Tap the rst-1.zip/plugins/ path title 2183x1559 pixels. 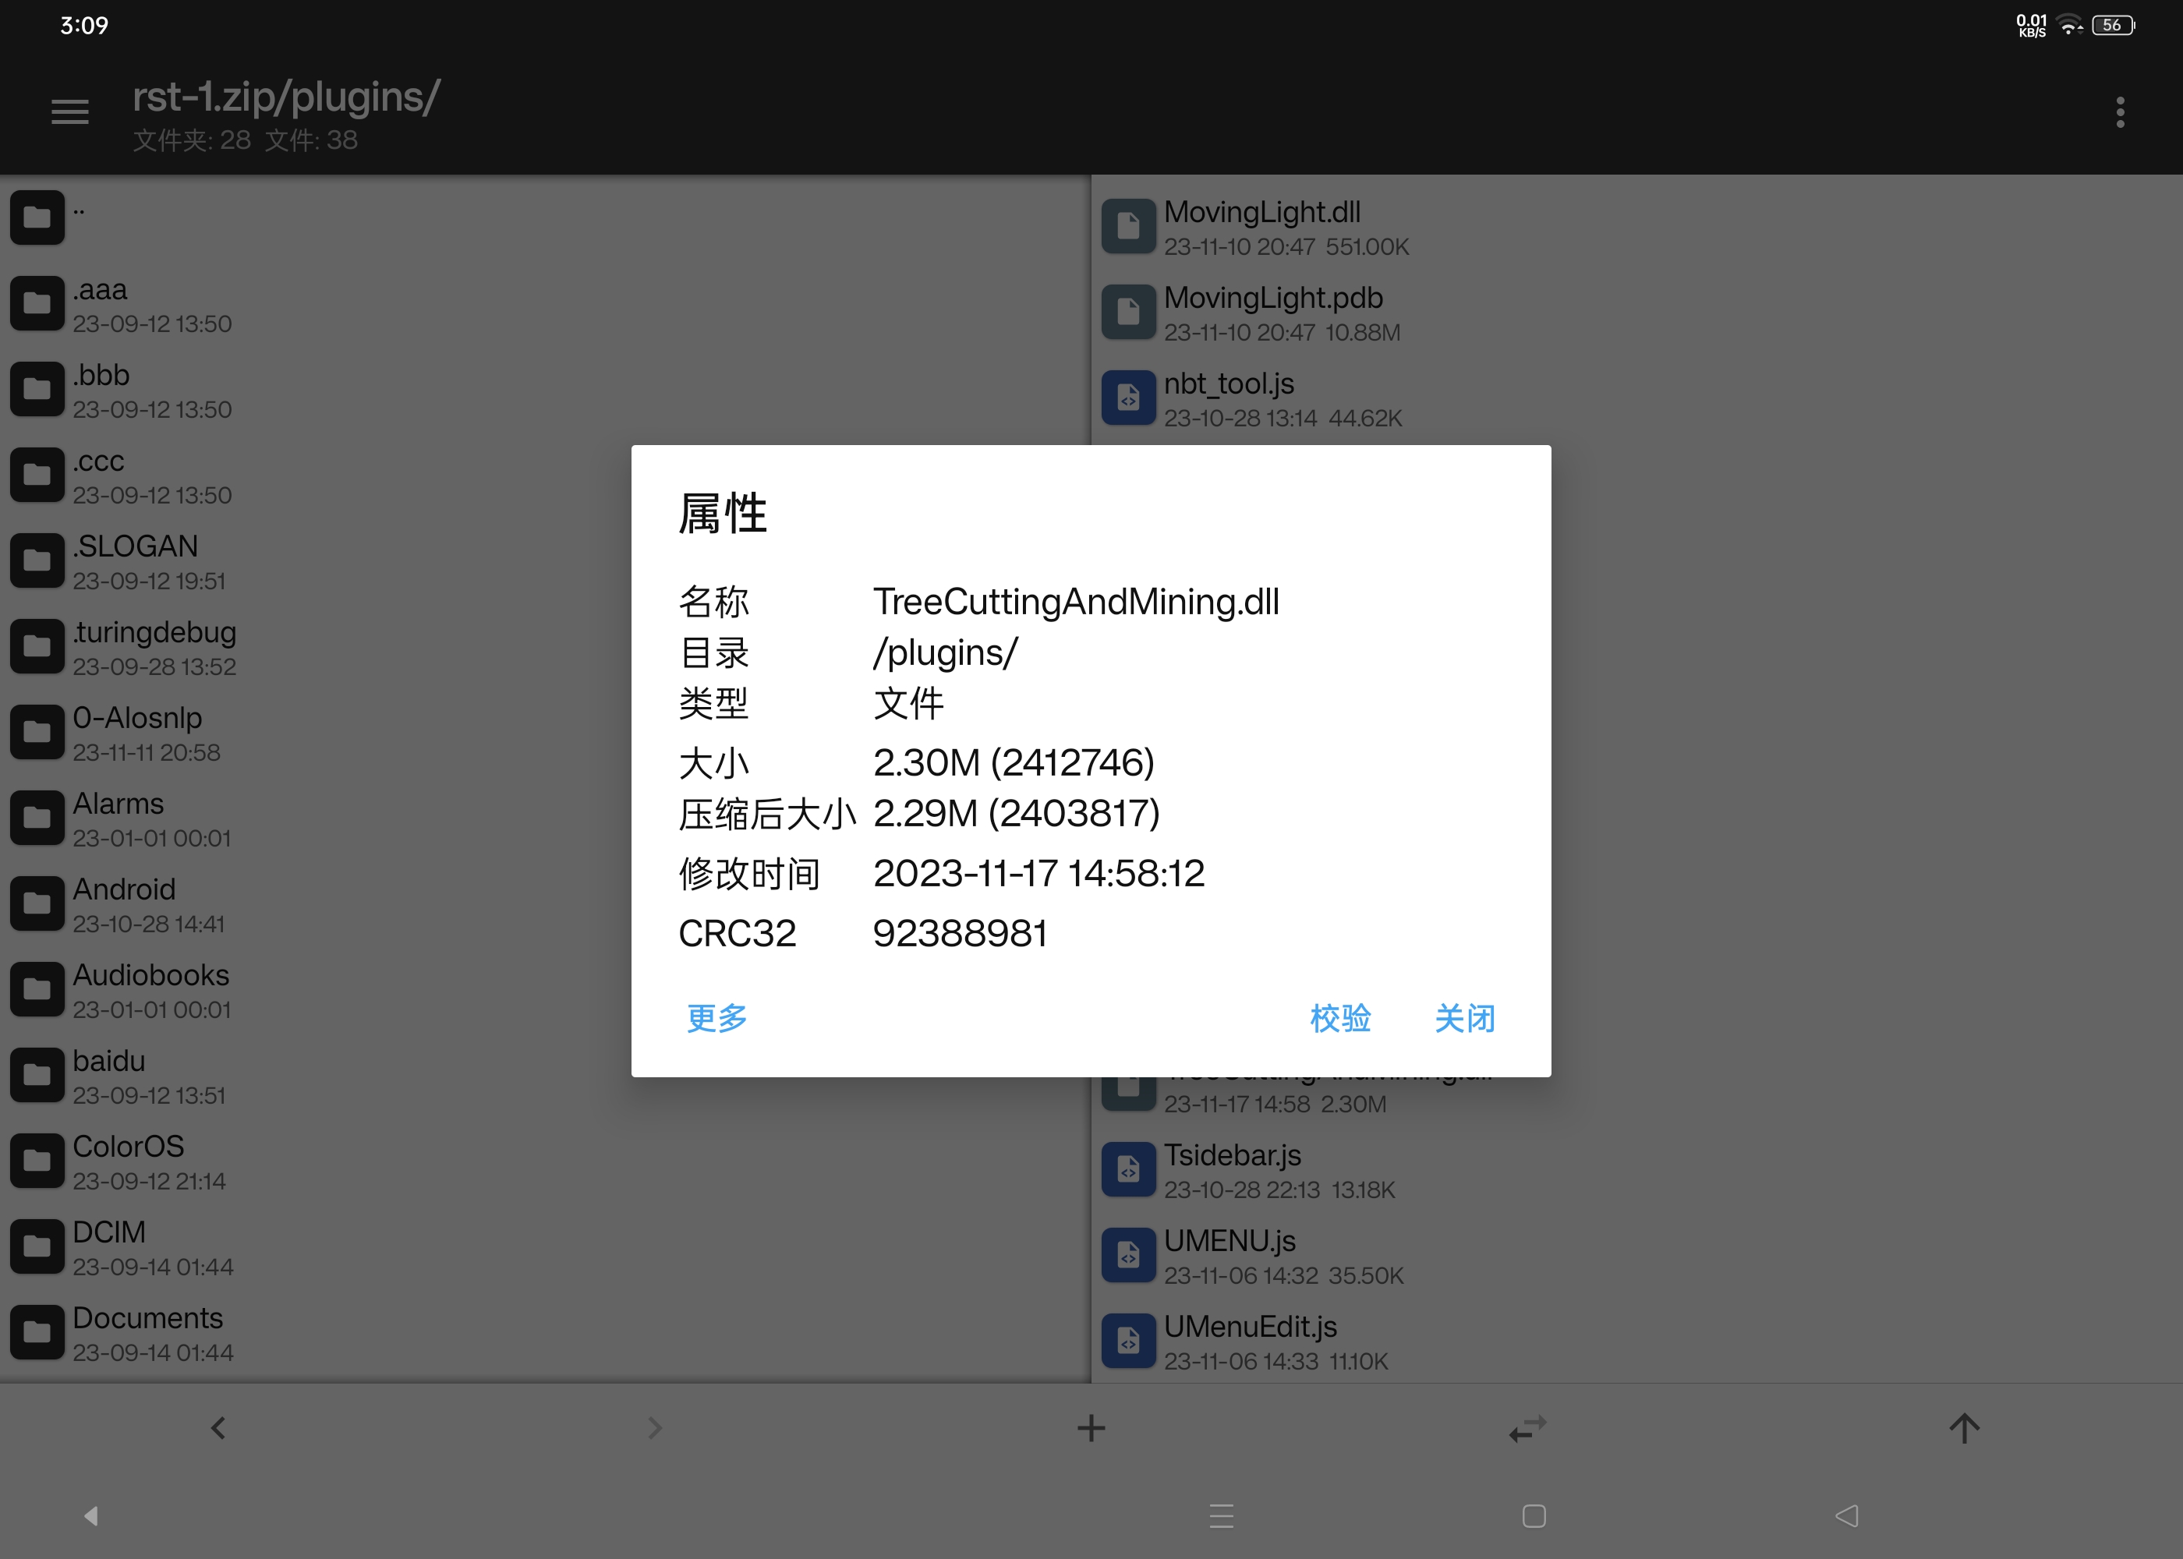click(x=286, y=97)
